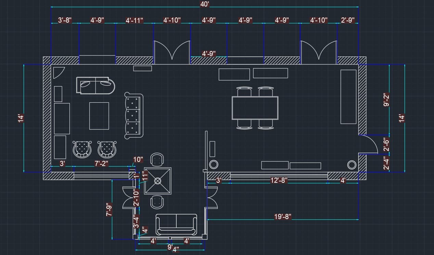Click the left tufted armchair
Viewport: 434px width, 255px height.
[82, 149]
